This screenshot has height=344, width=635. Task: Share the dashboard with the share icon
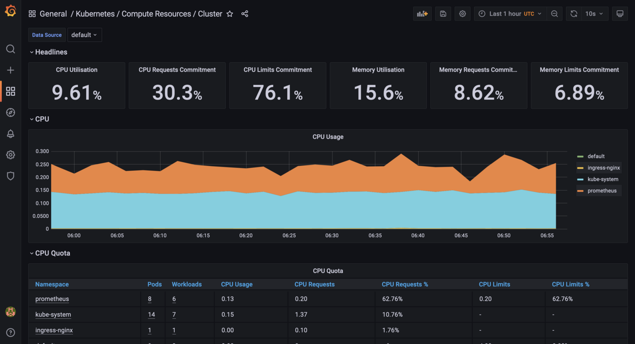click(244, 14)
